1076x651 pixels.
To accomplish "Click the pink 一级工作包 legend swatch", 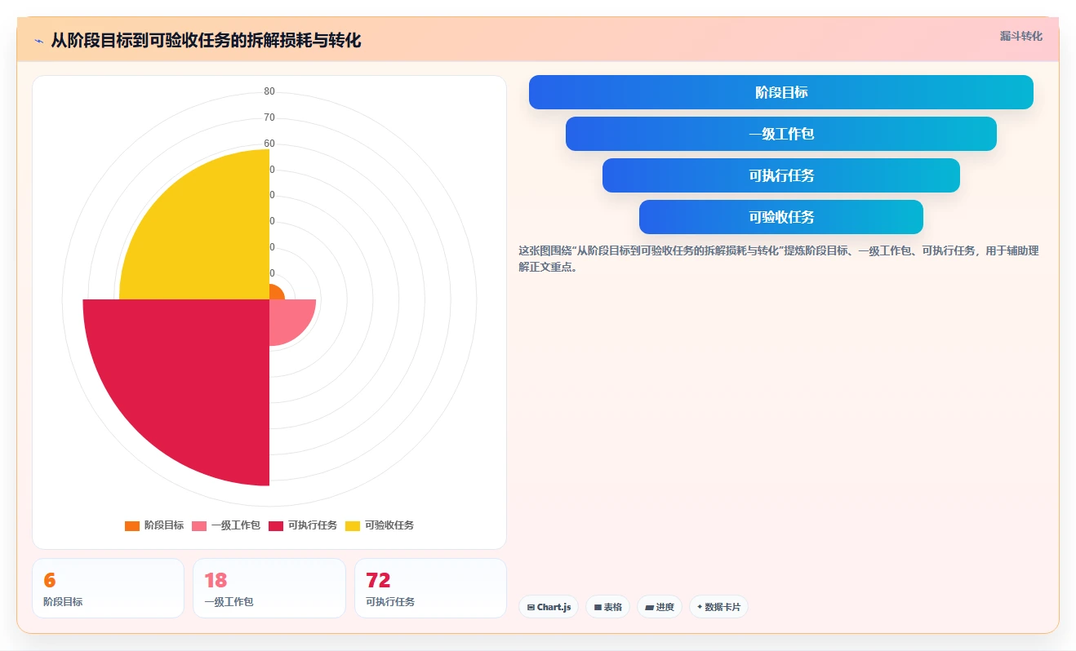I will (x=199, y=525).
